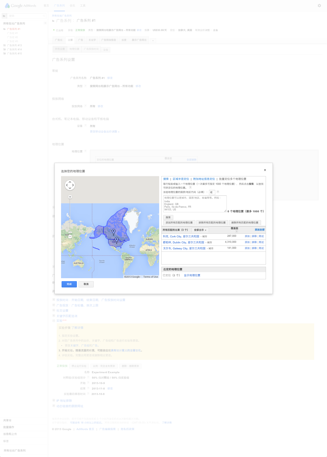Click the folder icon next to 广告系列 #15

click(4, 54)
